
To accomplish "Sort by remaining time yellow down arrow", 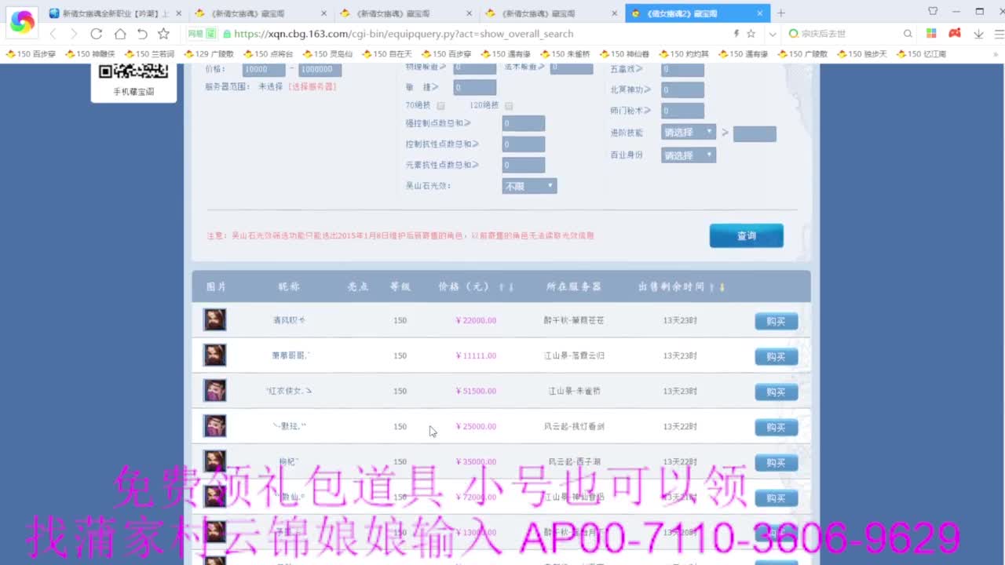I will coord(722,287).
